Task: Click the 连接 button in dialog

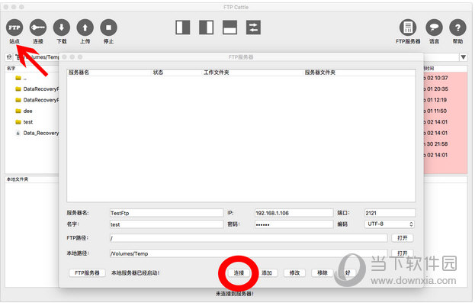Action: pyautogui.click(x=239, y=272)
